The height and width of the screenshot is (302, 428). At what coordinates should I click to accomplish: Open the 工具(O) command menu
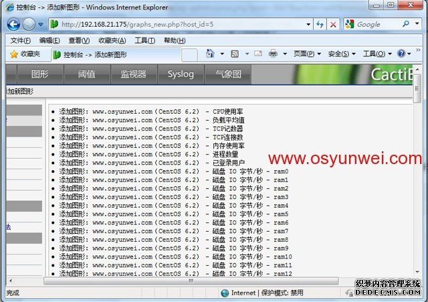tap(377, 54)
